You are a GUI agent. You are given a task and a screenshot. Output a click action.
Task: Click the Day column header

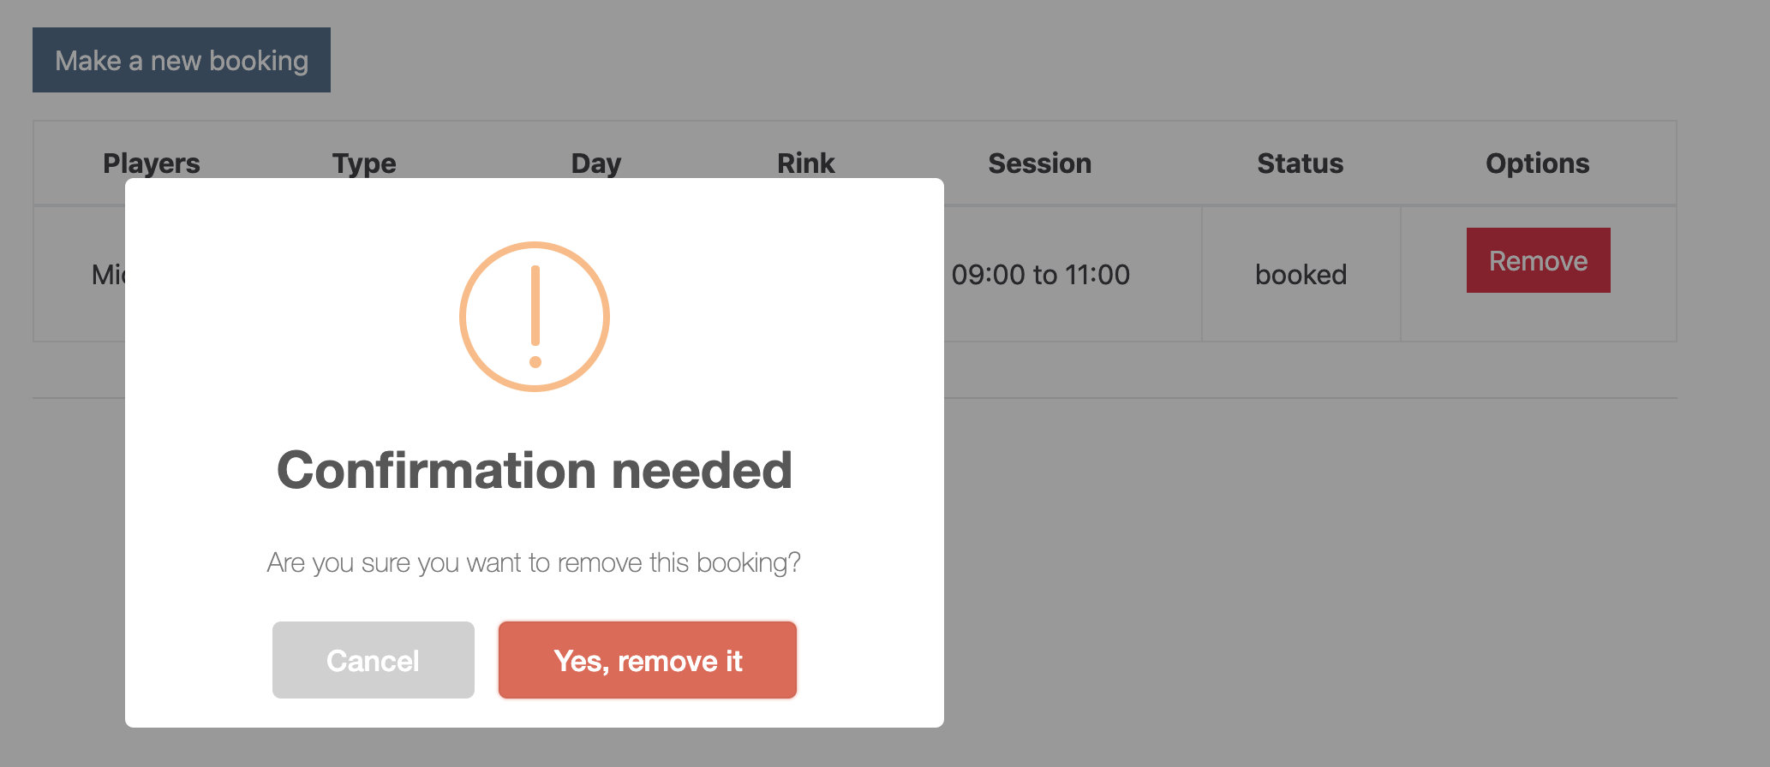(x=596, y=164)
